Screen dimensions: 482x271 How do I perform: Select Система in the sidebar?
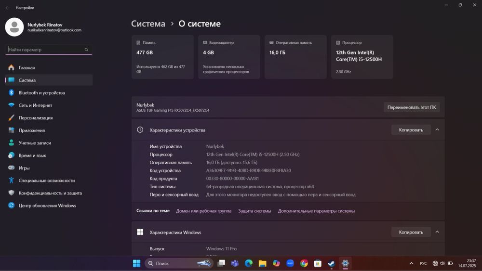click(49, 80)
